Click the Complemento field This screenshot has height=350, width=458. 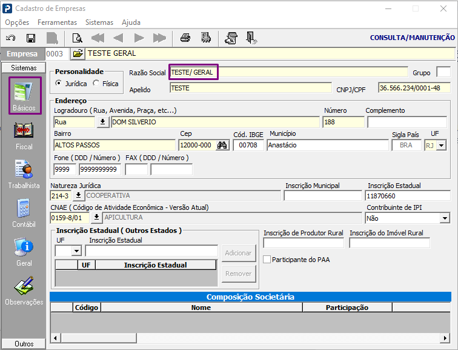(x=407, y=122)
